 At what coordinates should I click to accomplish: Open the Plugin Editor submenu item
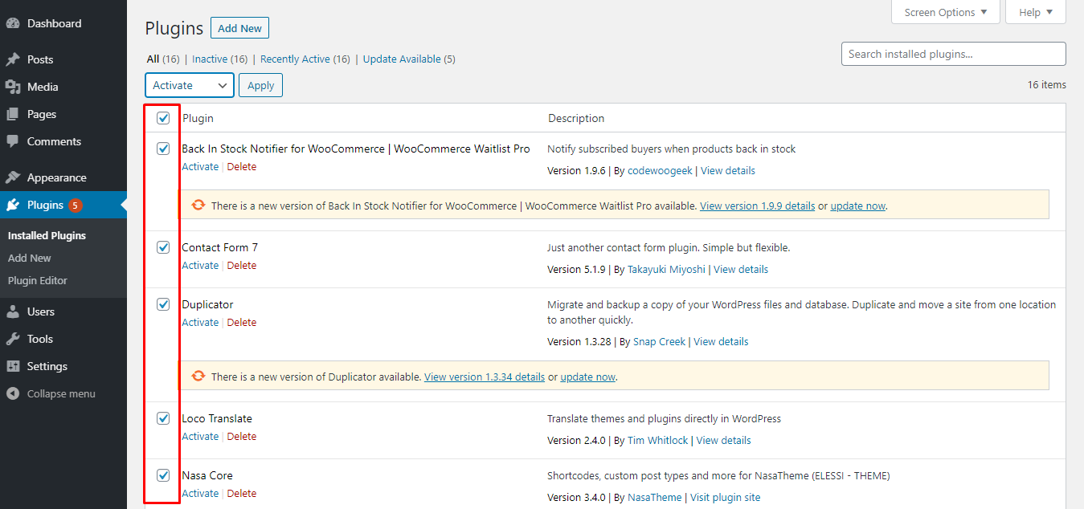point(38,280)
